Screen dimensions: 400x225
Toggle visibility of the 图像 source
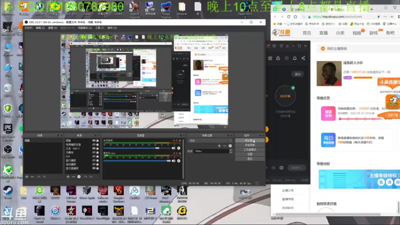[93, 140]
